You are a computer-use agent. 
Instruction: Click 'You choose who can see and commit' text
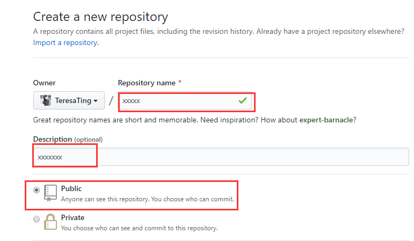click(x=139, y=228)
